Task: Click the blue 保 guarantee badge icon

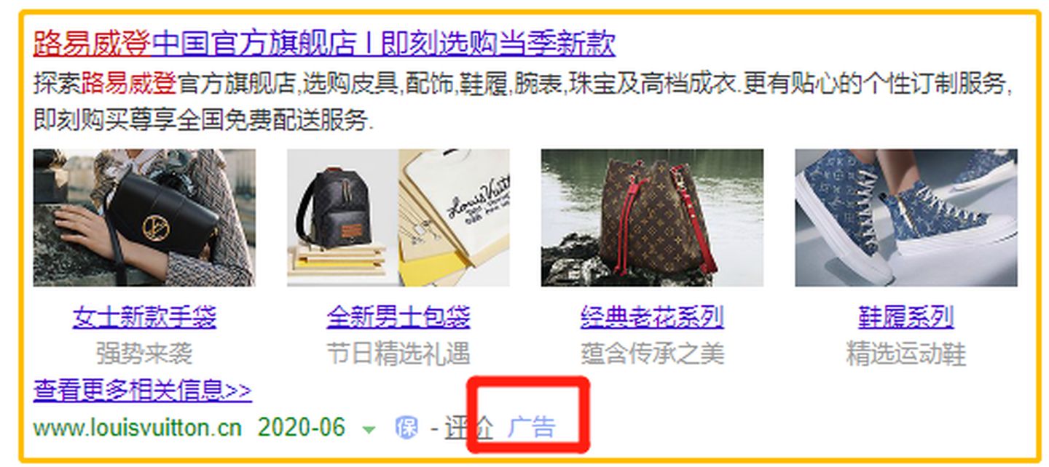Action: coord(406,428)
